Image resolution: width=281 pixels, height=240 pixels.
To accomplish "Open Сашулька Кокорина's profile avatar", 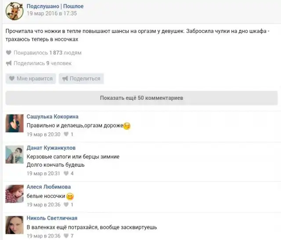I will click(14, 123).
